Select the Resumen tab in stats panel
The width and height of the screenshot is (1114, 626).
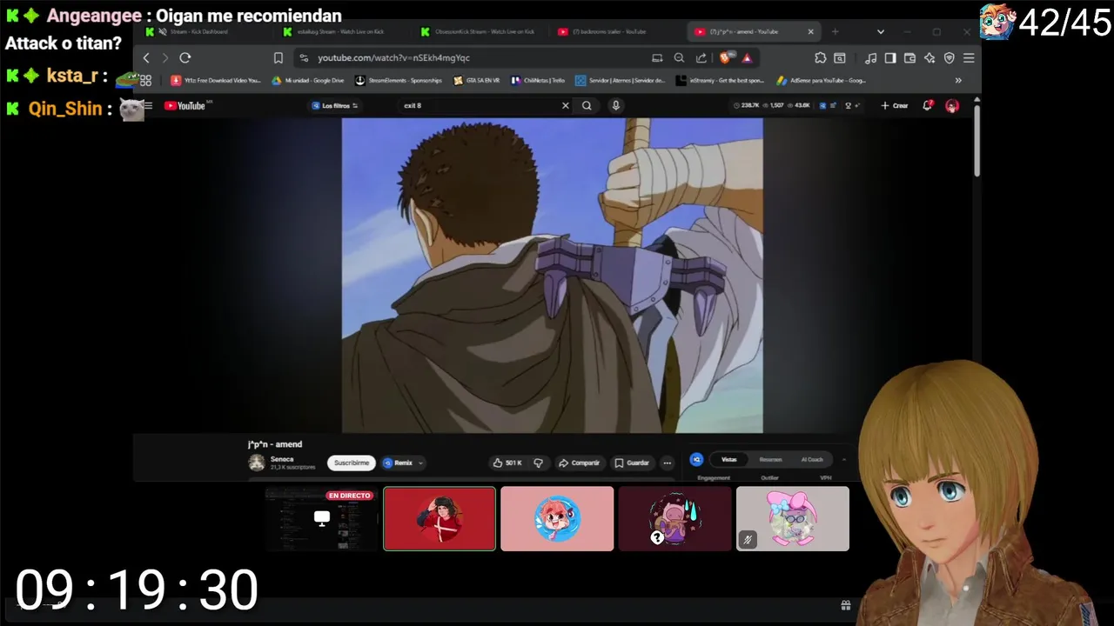click(770, 460)
